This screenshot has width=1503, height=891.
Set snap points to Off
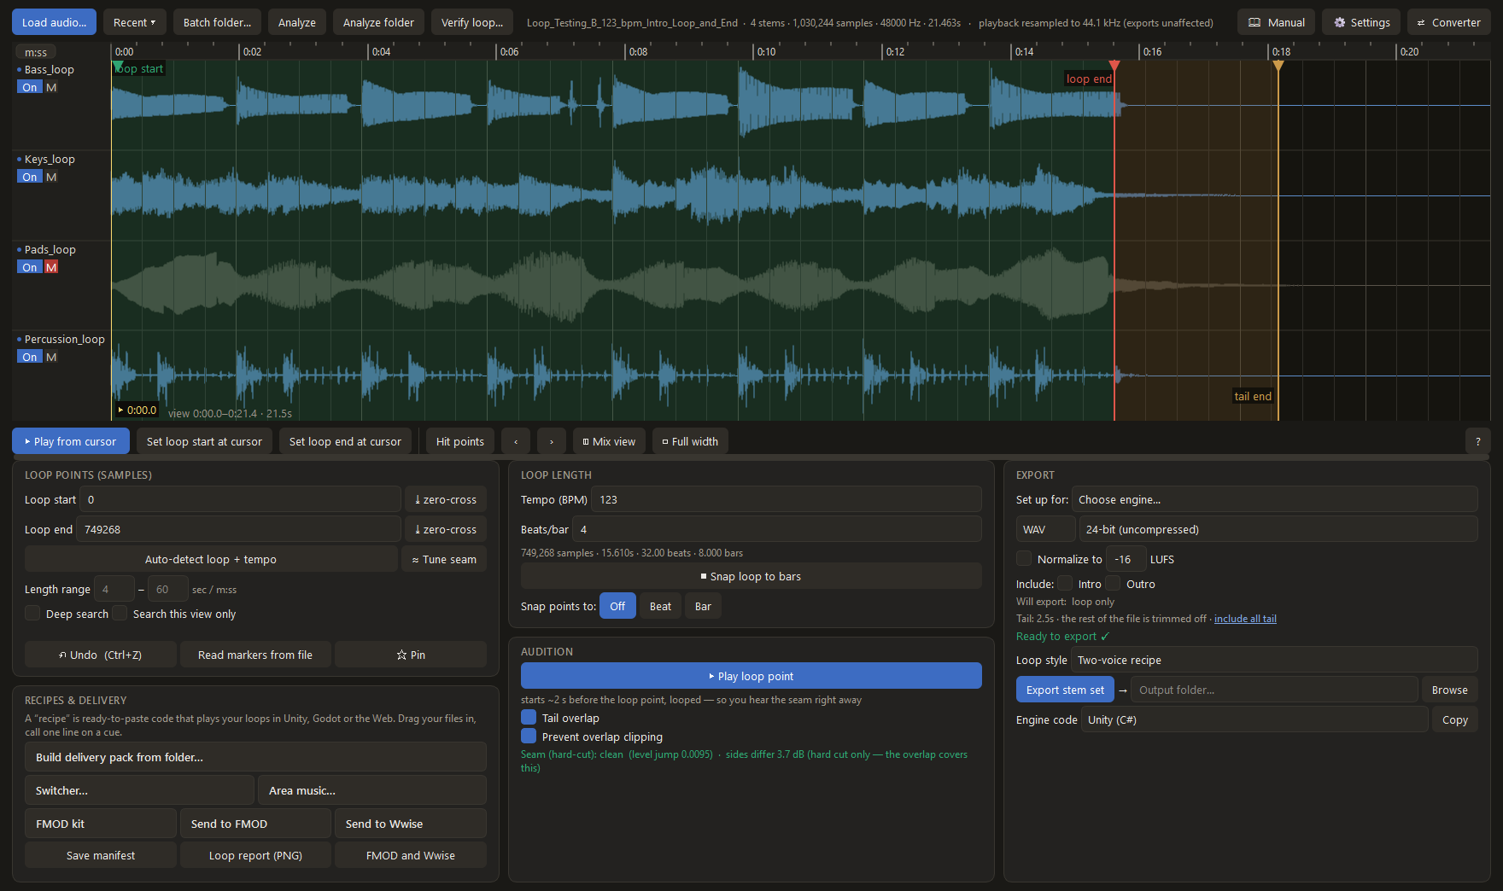pyautogui.click(x=617, y=606)
